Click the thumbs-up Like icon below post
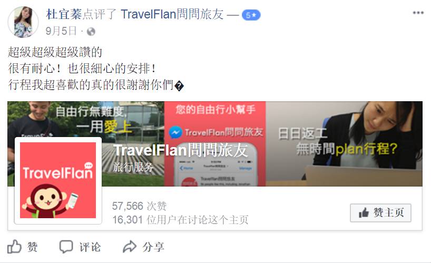Viewport: 431px width, 263px height. [14, 247]
